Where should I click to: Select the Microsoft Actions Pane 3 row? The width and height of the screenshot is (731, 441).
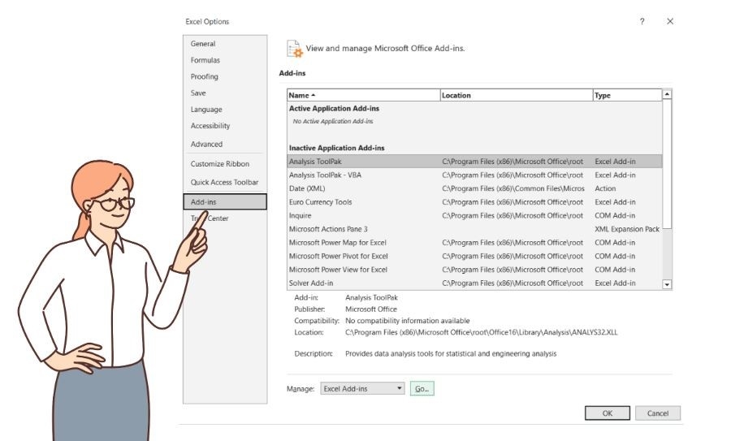(474, 229)
